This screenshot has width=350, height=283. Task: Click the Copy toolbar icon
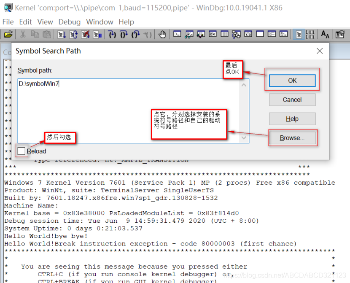(35, 34)
